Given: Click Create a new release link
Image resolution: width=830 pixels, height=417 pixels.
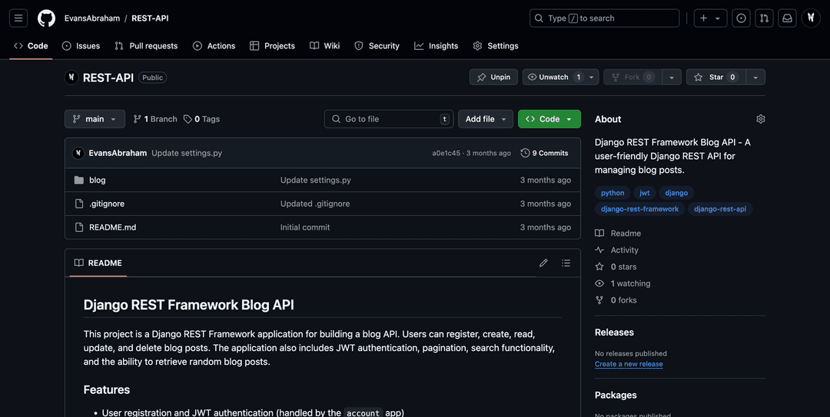Looking at the screenshot, I should (x=629, y=364).
